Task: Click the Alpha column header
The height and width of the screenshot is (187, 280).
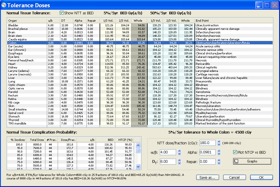Action: pos(80,20)
